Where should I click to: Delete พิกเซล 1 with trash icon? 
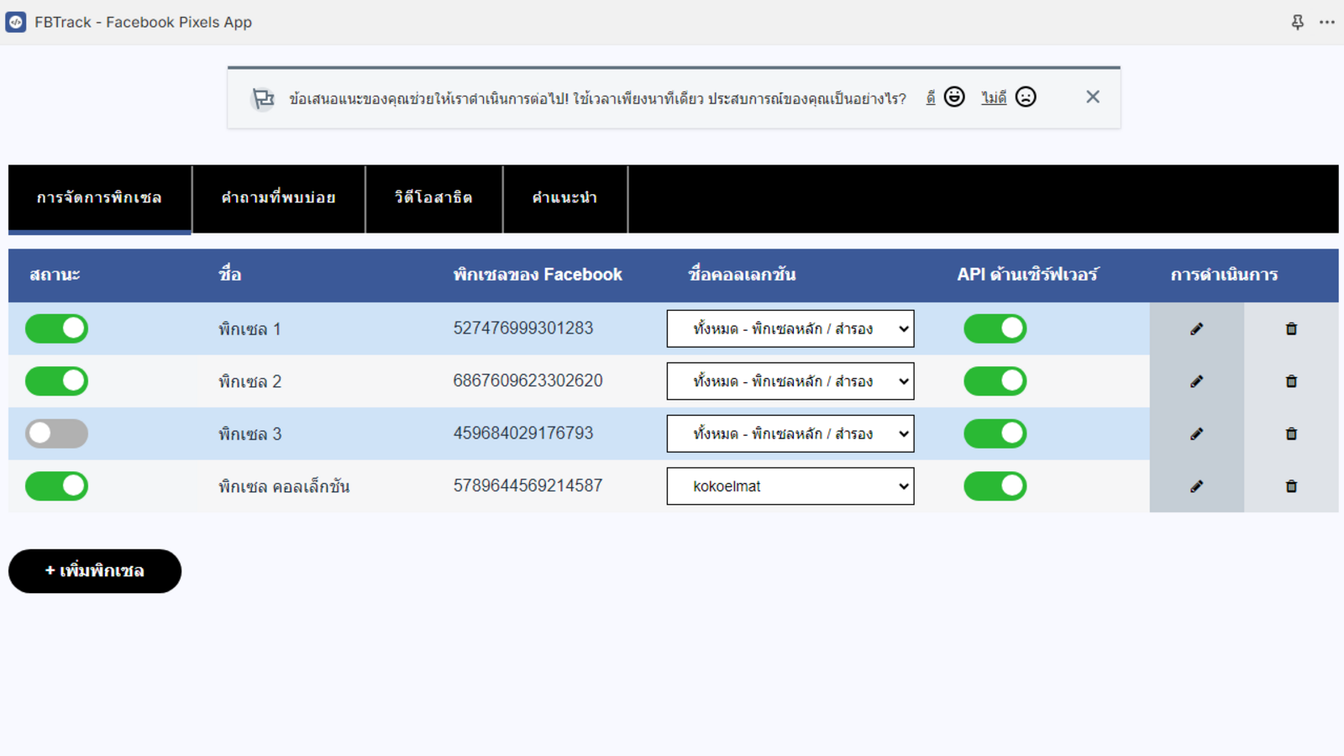1291,328
